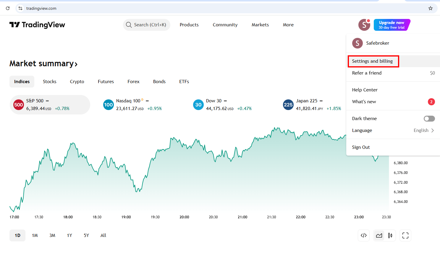Viewport: 440px width, 255px height.
Task: Open fullscreen chart mode icon
Action: pyautogui.click(x=405, y=235)
